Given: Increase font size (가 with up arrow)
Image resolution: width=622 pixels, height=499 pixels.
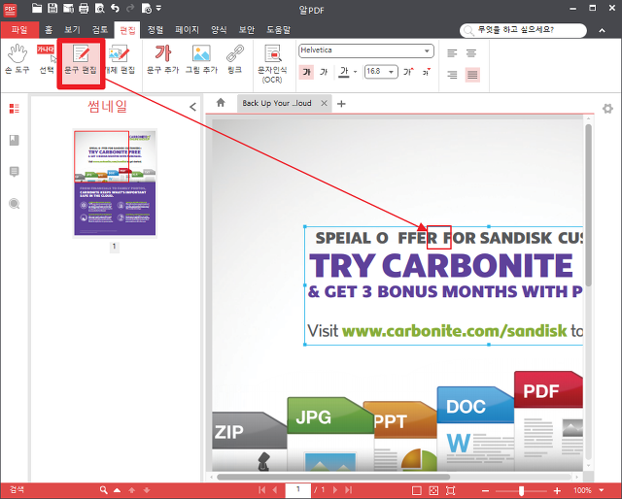Looking at the screenshot, I should [408, 72].
